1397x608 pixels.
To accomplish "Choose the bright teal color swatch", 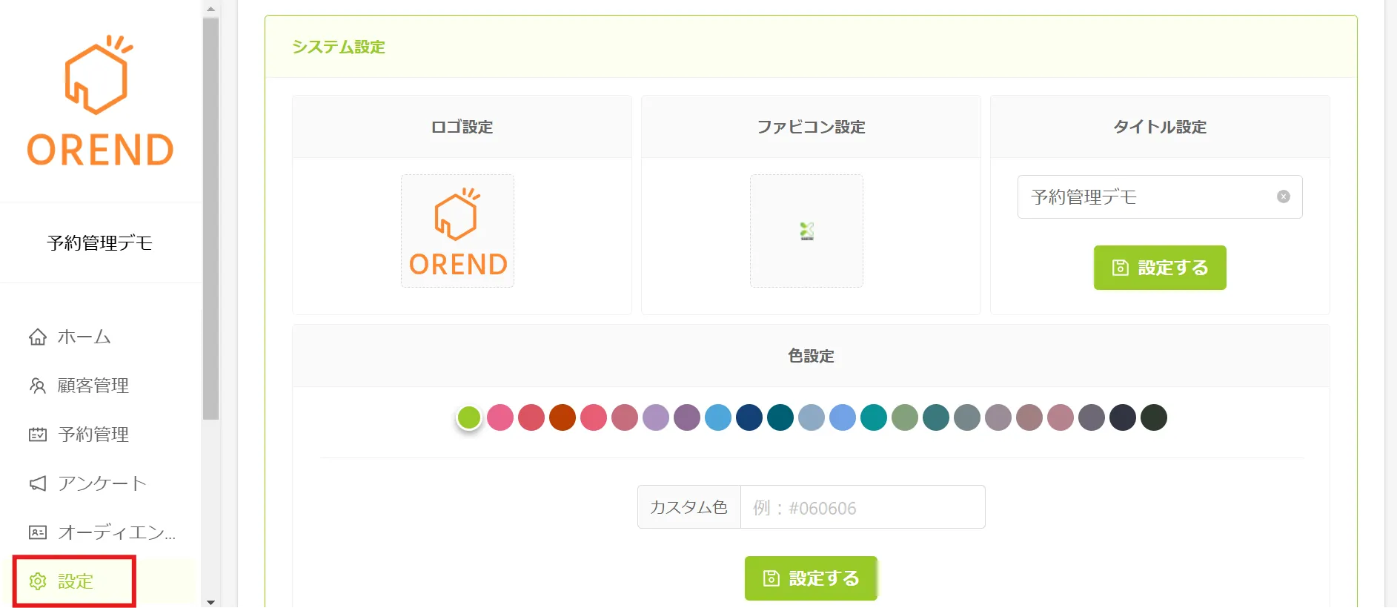I will tap(874, 417).
